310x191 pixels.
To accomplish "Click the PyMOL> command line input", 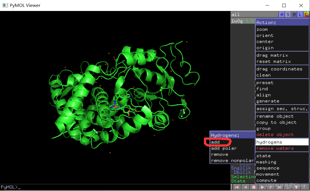I will pyautogui.click(x=115, y=187).
